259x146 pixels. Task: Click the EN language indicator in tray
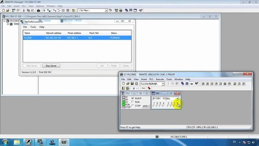pyautogui.click(x=234, y=142)
